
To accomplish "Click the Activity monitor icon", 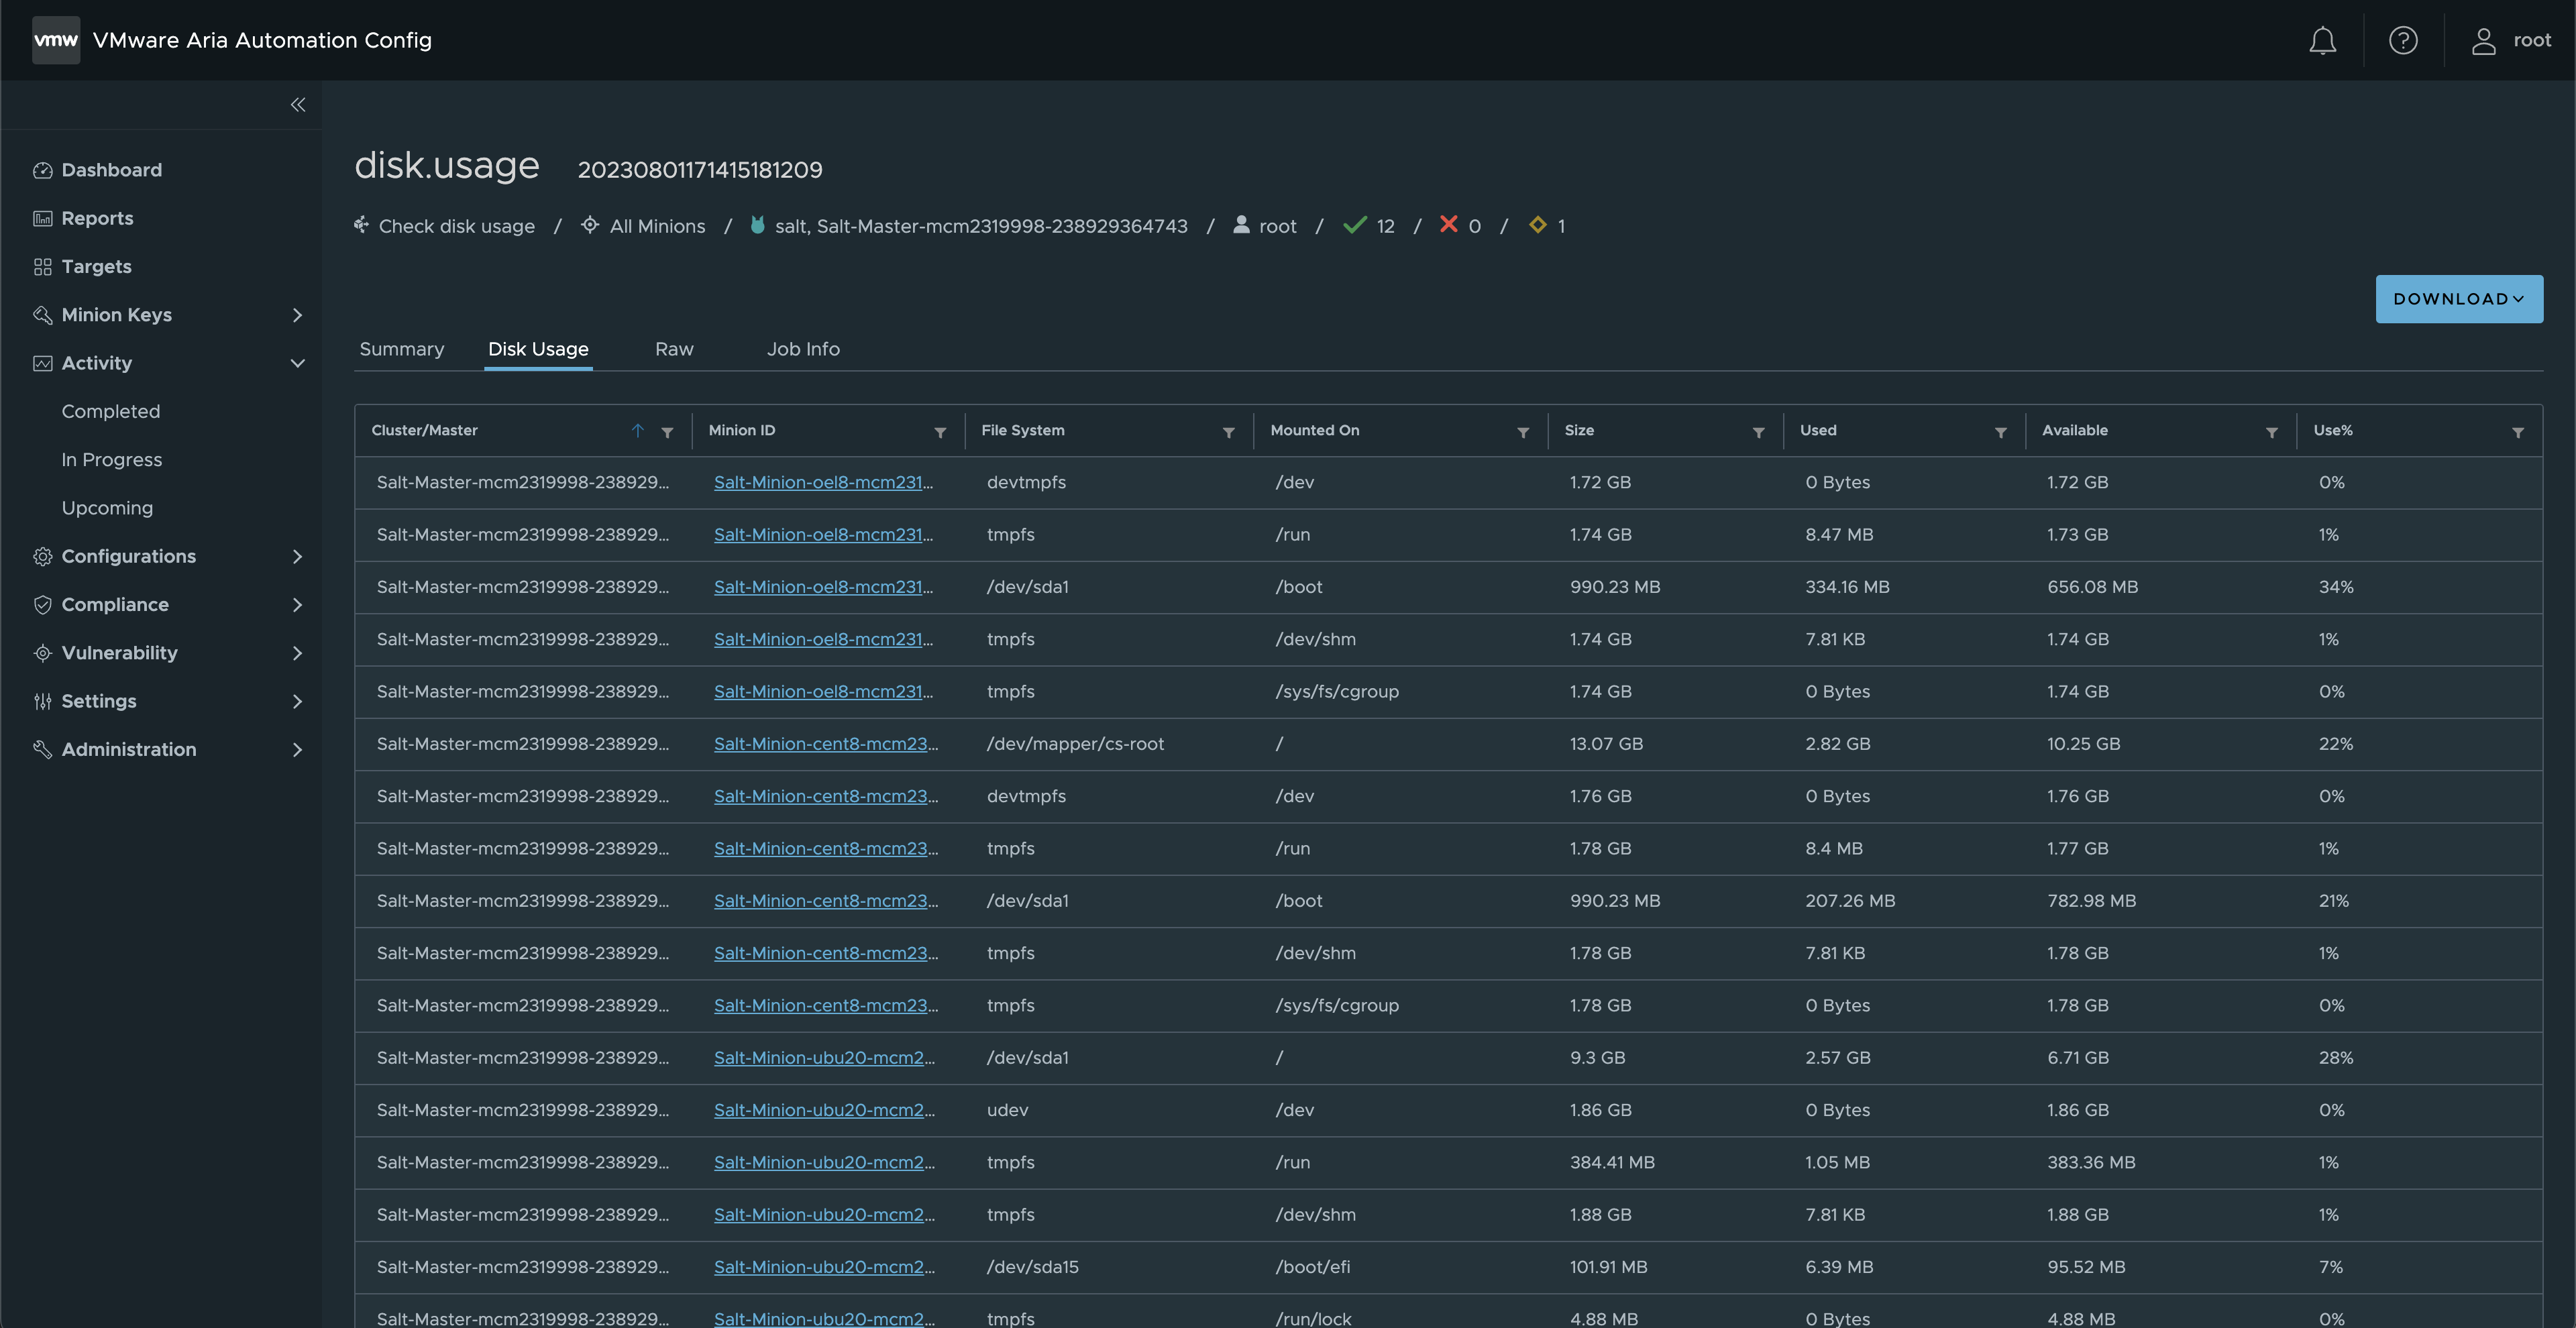I will pyautogui.click(x=42, y=363).
